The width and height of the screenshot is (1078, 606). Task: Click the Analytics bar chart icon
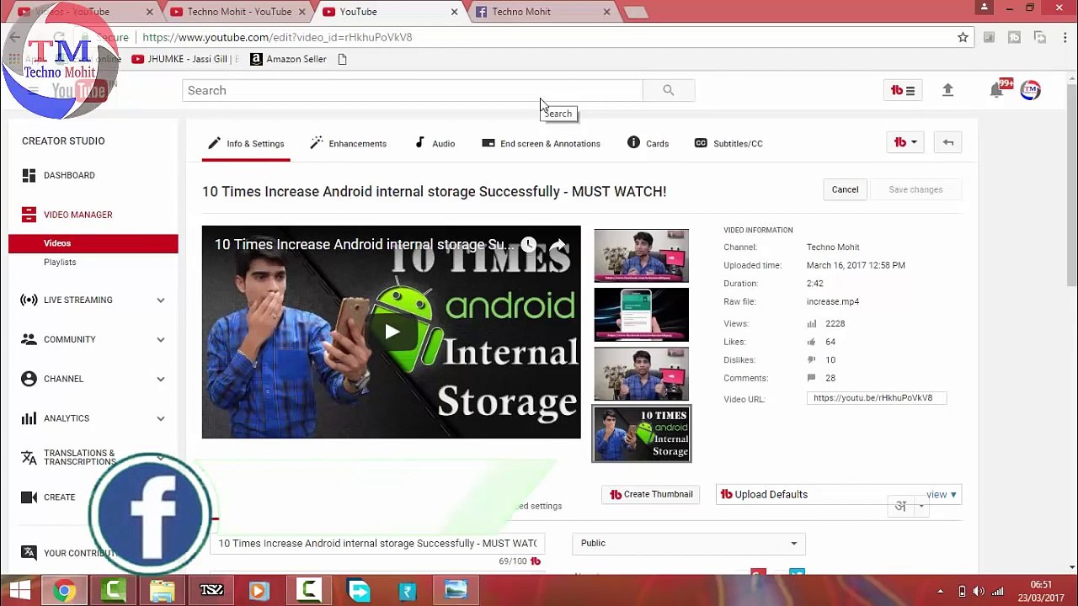pyautogui.click(x=29, y=418)
